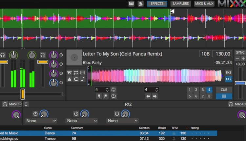Click the eject track icon
Screen dimensions: 246x141
tap(70, 79)
